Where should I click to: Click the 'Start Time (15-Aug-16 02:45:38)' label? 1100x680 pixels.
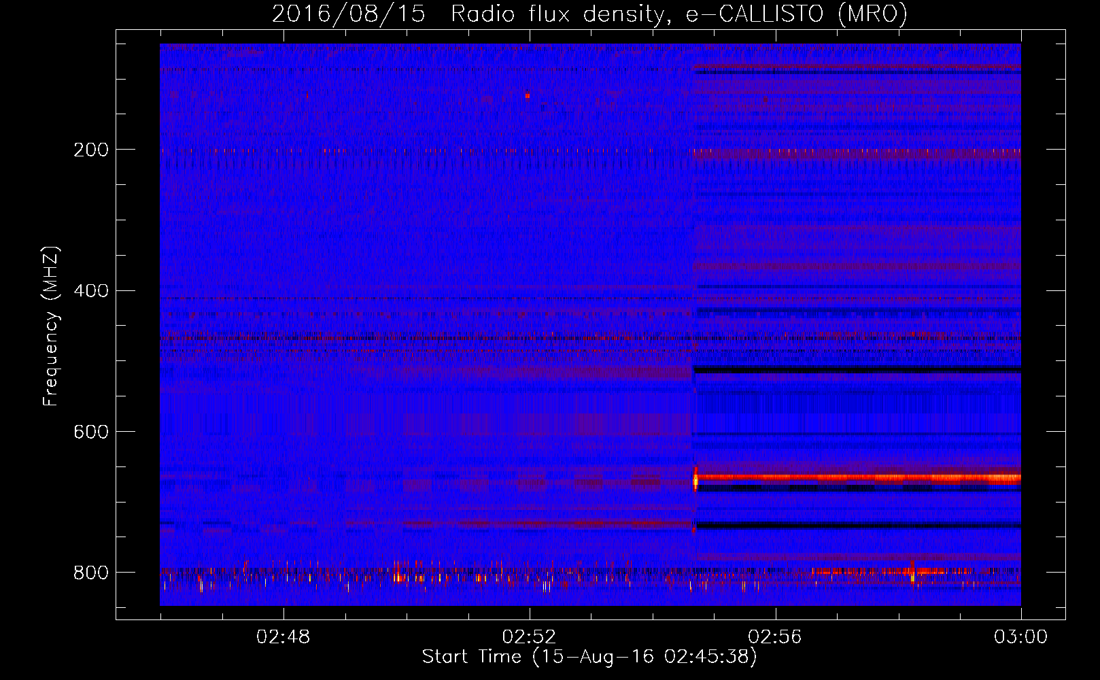pyautogui.click(x=589, y=657)
